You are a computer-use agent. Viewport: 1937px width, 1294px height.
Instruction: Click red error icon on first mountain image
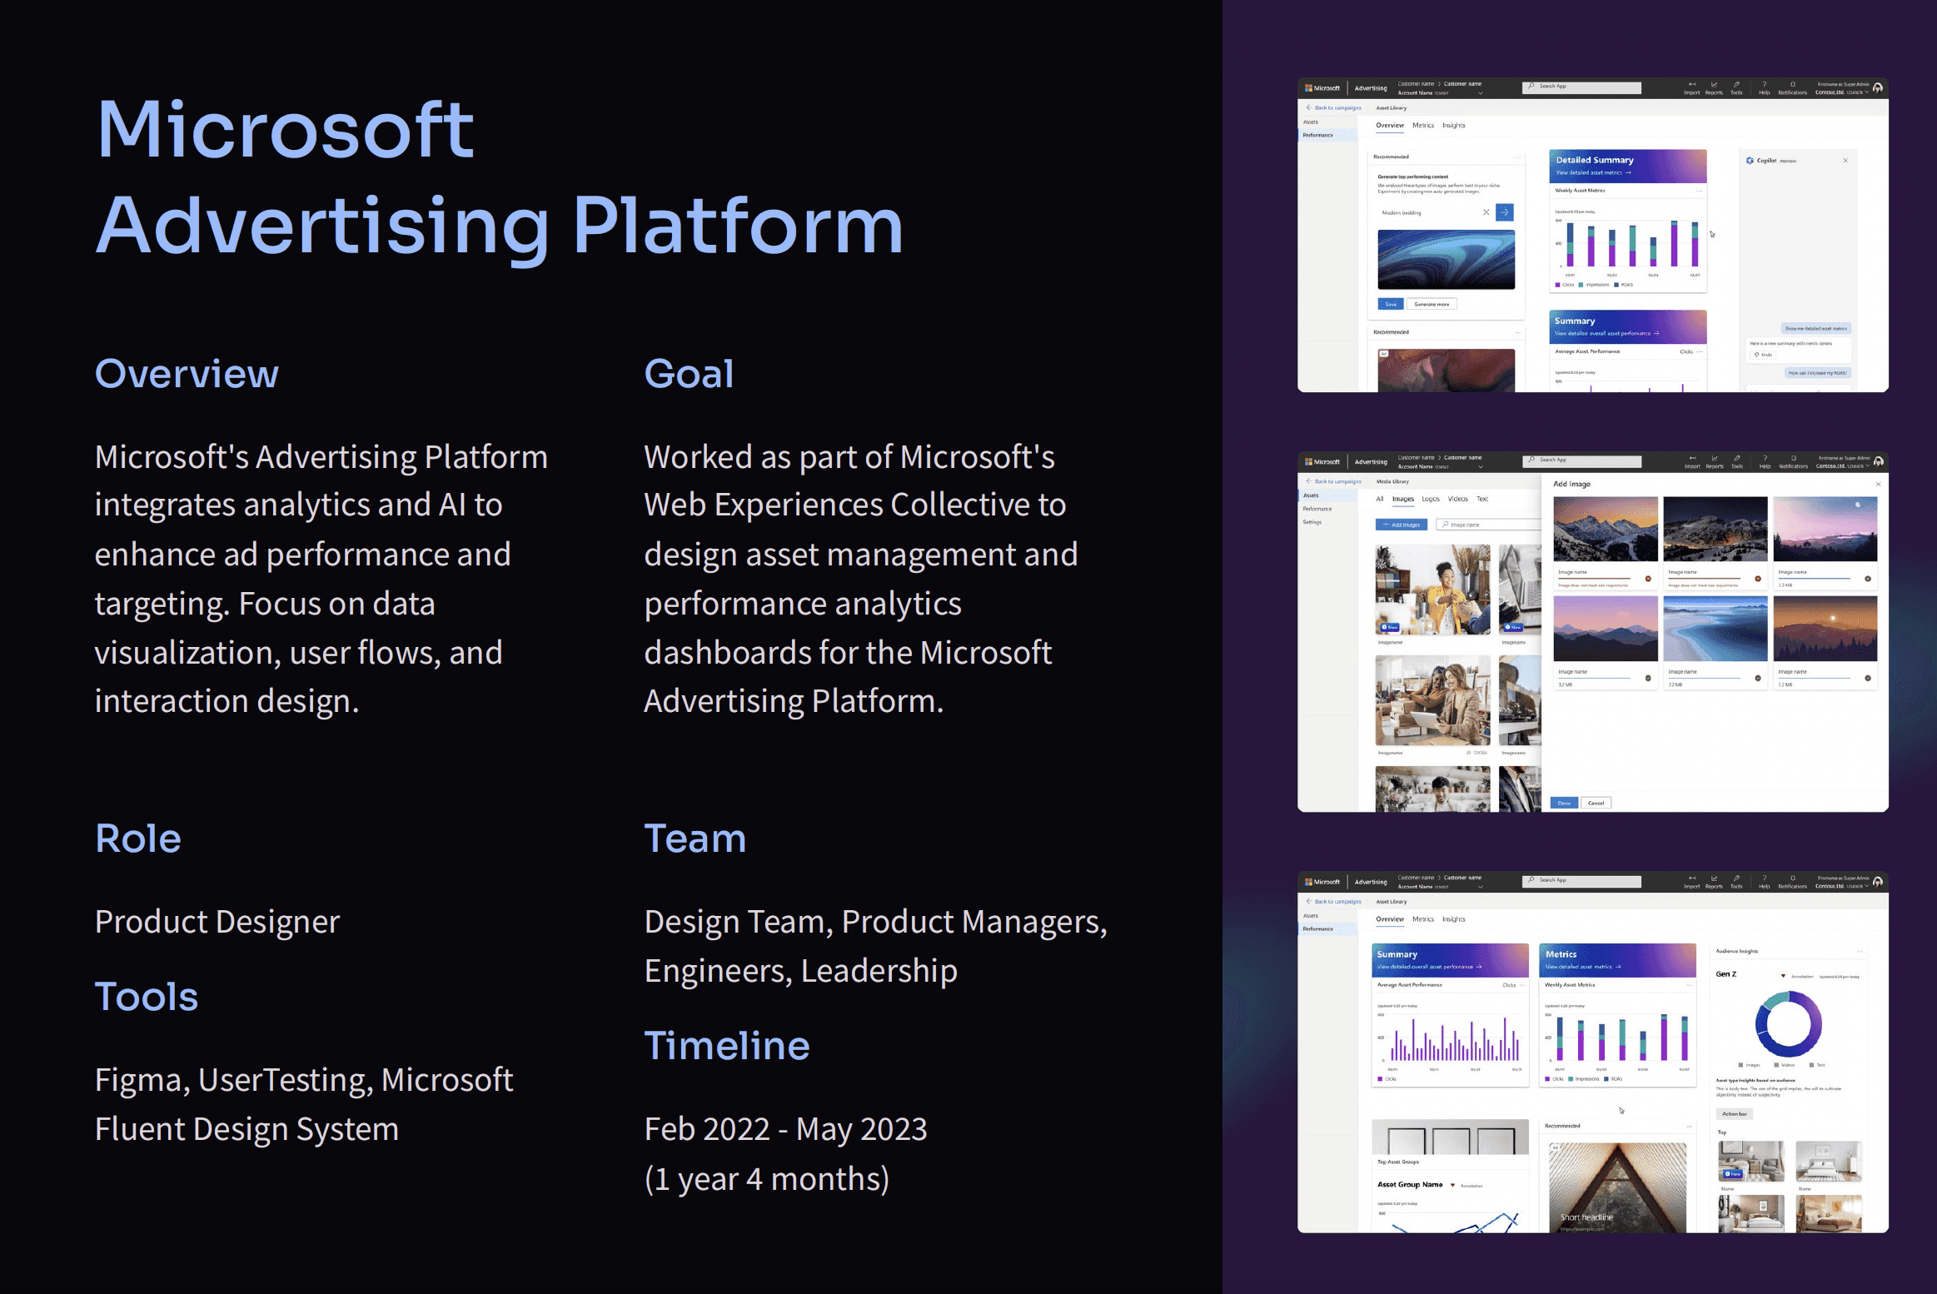(1647, 579)
